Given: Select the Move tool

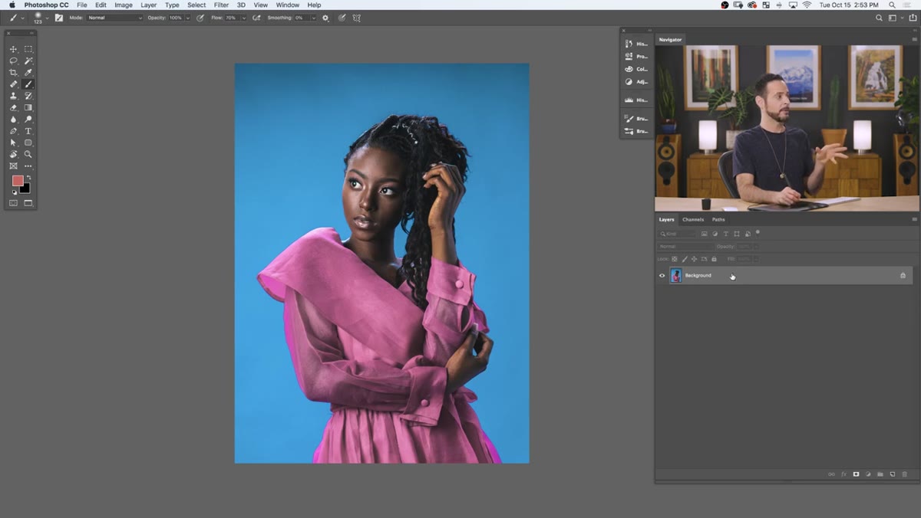Looking at the screenshot, I should pos(13,49).
